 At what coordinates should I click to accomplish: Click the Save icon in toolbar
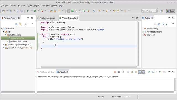[x=18, y=11]
